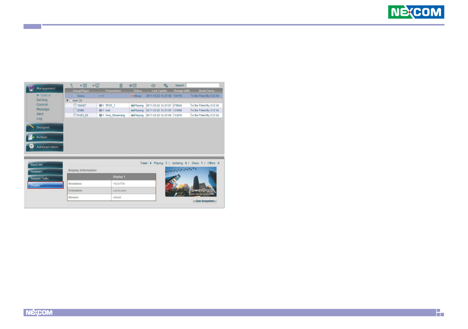468x329 pixels.
Task: Click the swap arrows refresh icon
Action: (166, 86)
